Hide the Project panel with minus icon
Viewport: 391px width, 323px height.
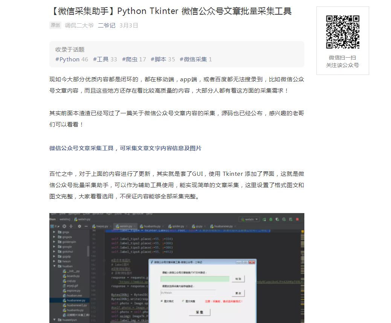point(86,226)
